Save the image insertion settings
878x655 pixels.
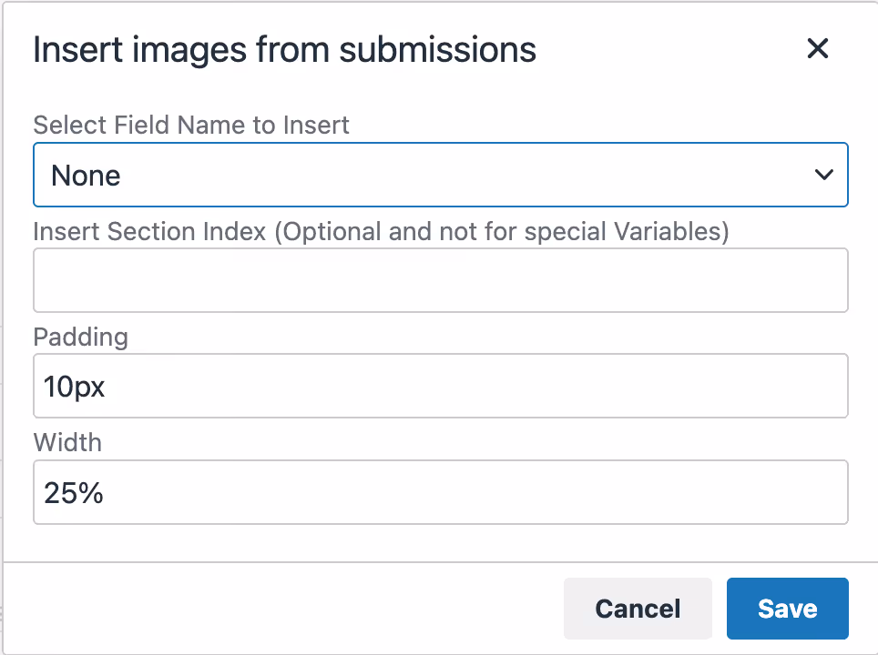(x=787, y=609)
